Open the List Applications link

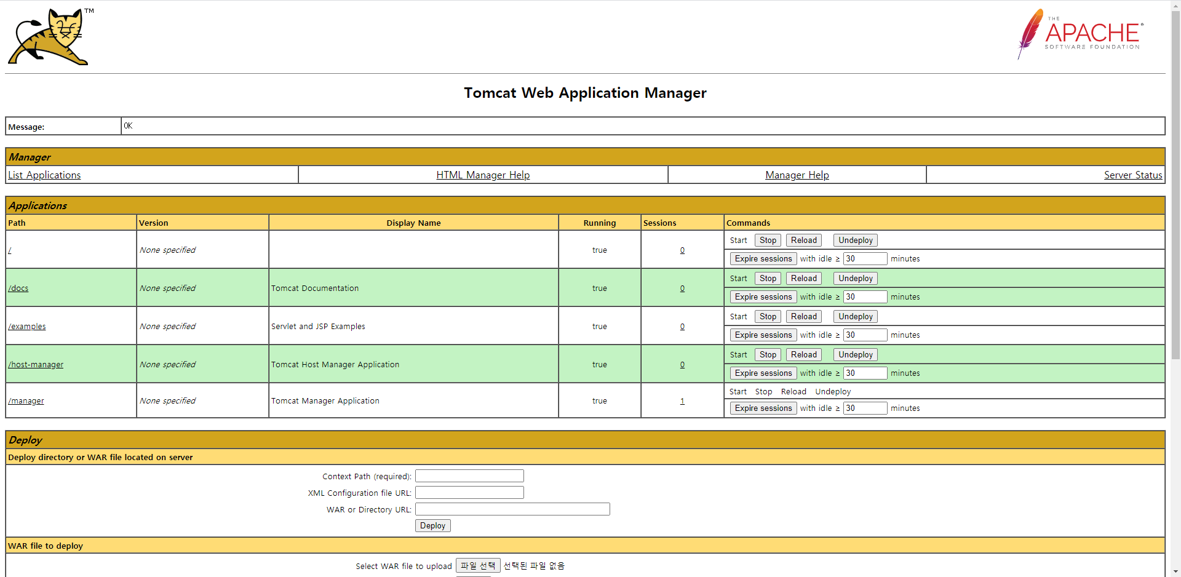click(44, 175)
